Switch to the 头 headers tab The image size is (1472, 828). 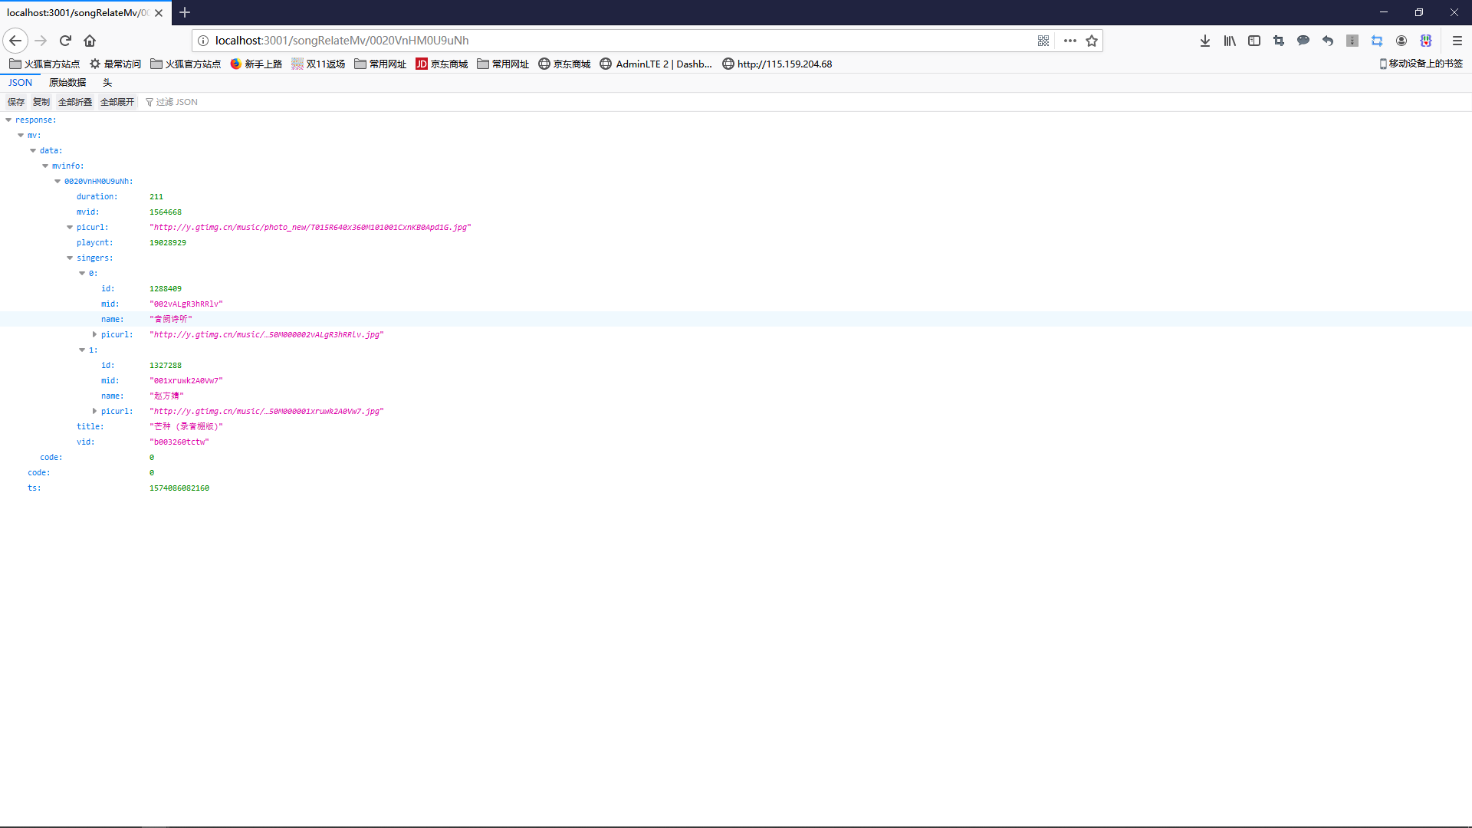coord(107,83)
